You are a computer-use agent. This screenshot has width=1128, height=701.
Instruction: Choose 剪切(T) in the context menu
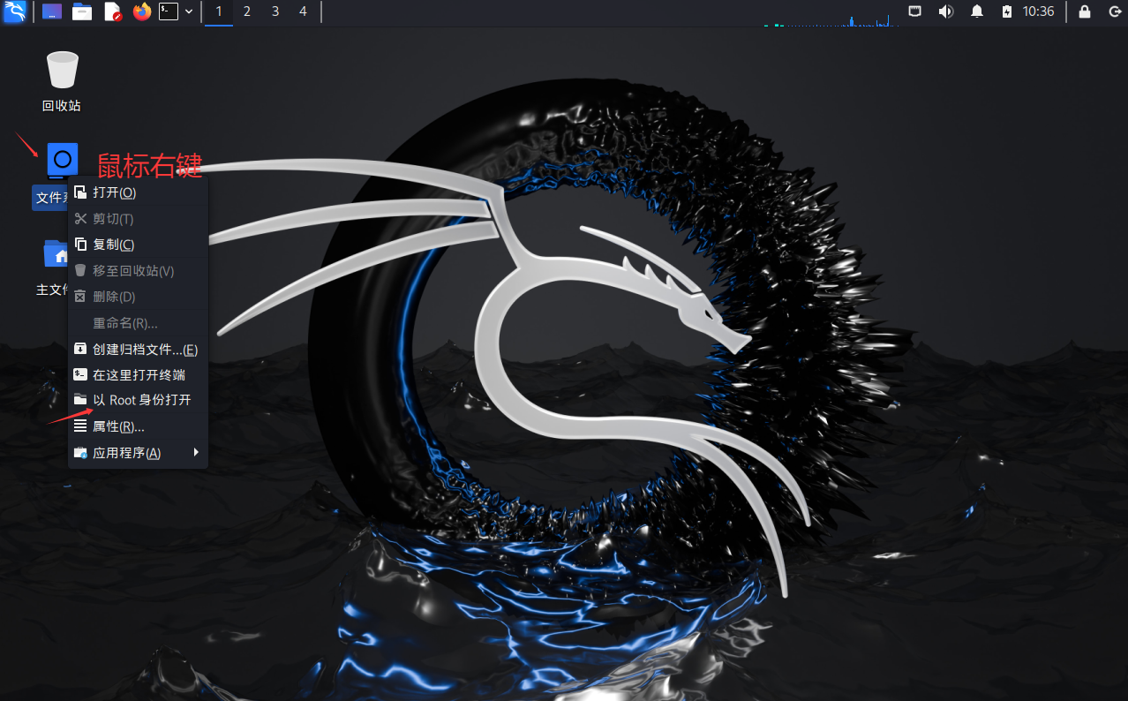139,219
